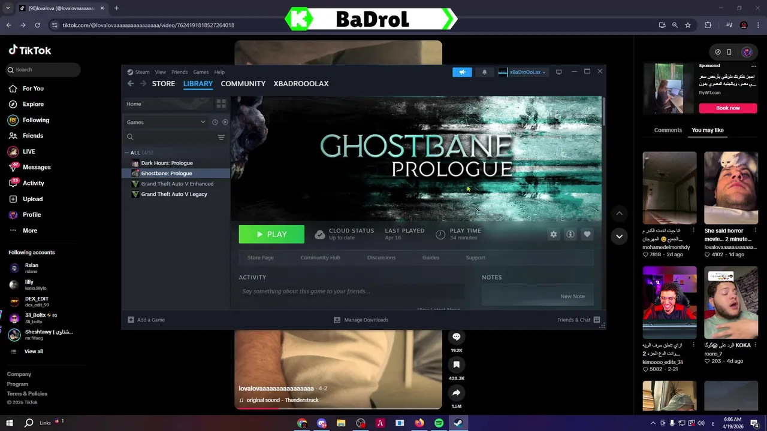767x431 pixels.
Task: Reload the page in Chrome
Action: pos(37,25)
